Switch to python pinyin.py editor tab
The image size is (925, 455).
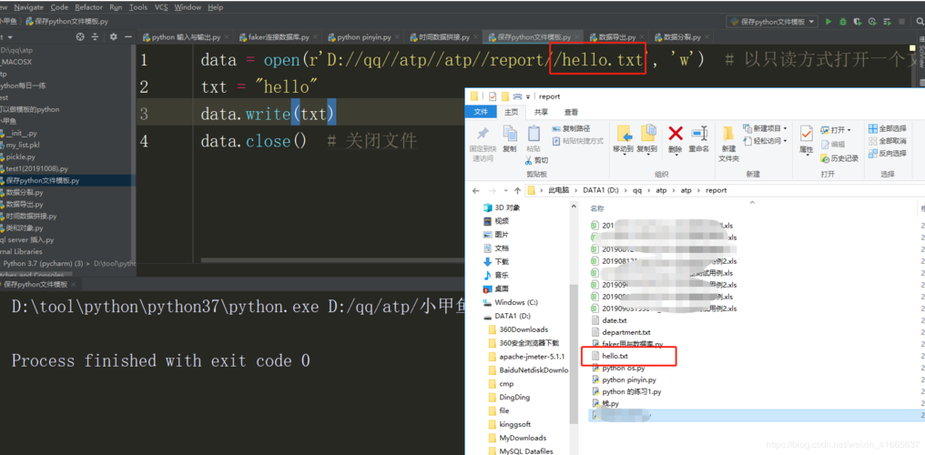click(364, 37)
